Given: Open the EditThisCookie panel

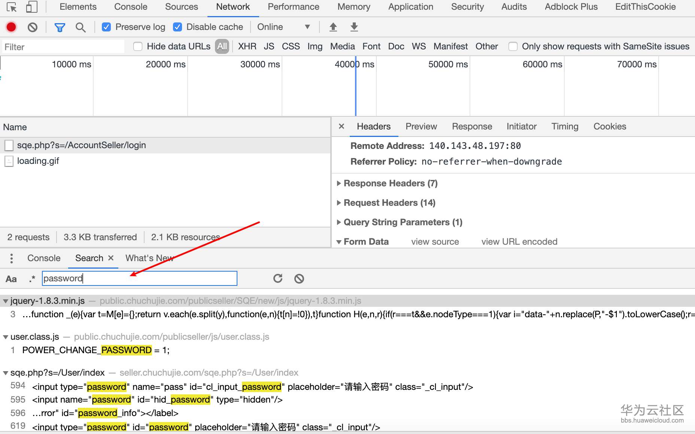Looking at the screenshot, I should 646,7.
